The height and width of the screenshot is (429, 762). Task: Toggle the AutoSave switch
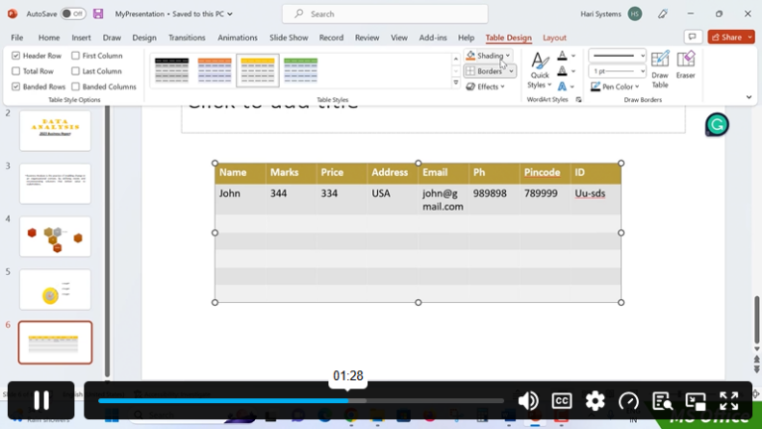tap(72, 14)
